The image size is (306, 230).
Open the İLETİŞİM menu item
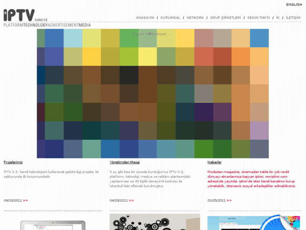[x=293, y=18]
